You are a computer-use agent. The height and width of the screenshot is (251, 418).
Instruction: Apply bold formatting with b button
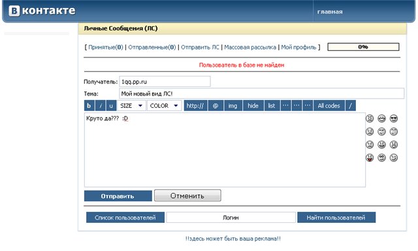pos(89,106)
